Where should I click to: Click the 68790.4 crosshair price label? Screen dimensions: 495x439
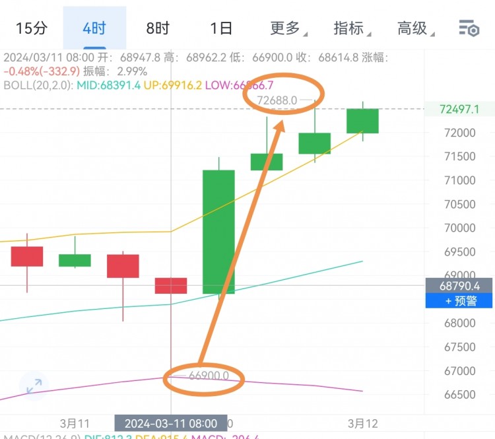point(459,286)
